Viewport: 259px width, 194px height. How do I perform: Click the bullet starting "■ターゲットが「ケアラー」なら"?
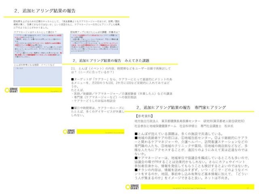(121, 83)
